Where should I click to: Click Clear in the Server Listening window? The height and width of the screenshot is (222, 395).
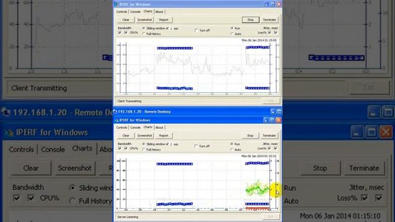point(126,136)
